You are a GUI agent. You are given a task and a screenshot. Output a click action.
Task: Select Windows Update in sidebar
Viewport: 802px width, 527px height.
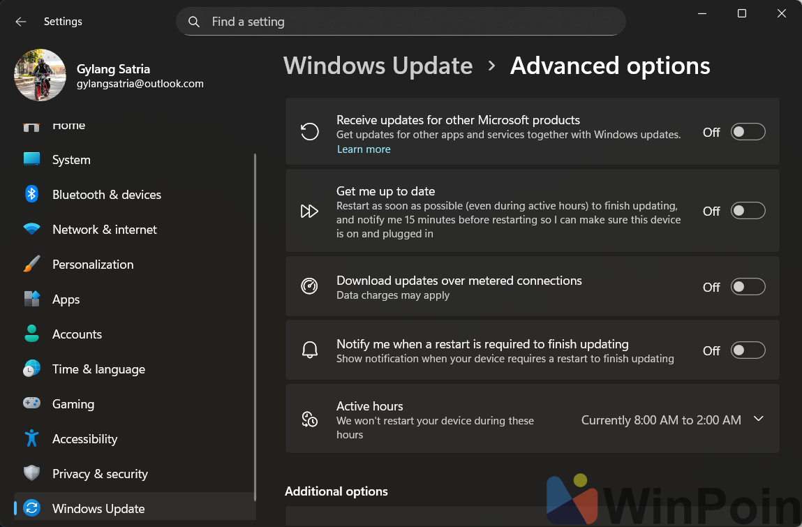(x=134, y=508)
